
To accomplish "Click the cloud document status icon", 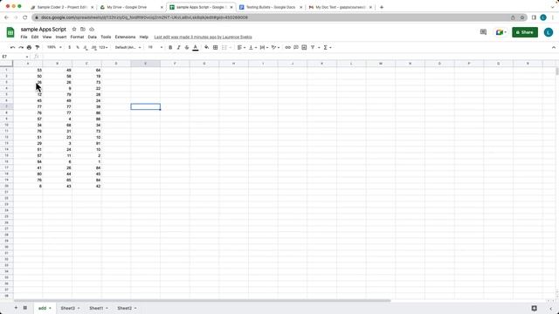I will 92,29.
